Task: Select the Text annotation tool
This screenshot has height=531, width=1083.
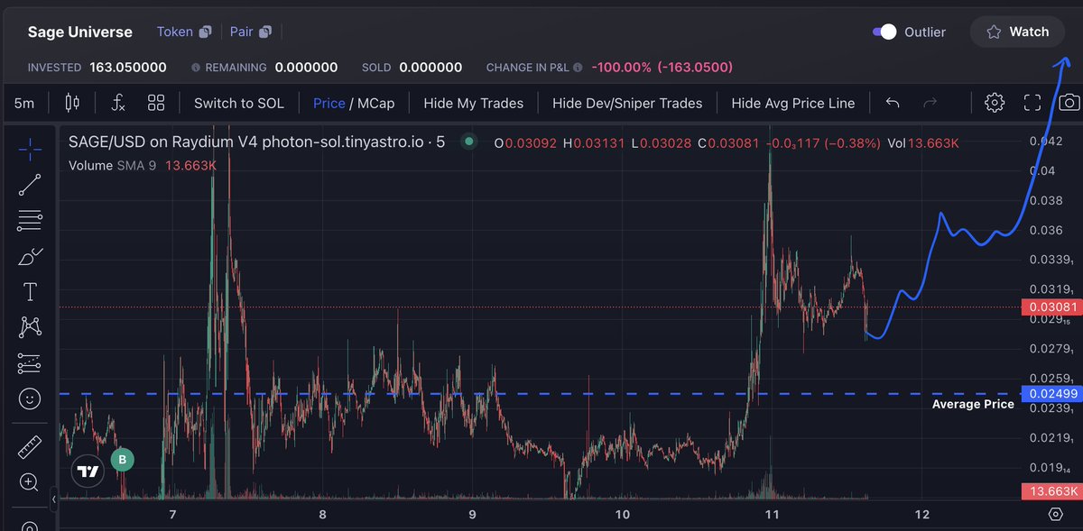Action: [x=30, y=291]
